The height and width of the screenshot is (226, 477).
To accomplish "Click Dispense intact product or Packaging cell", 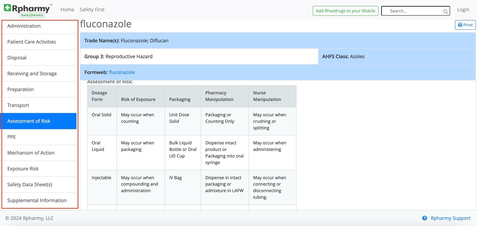I will click(225, 153).
